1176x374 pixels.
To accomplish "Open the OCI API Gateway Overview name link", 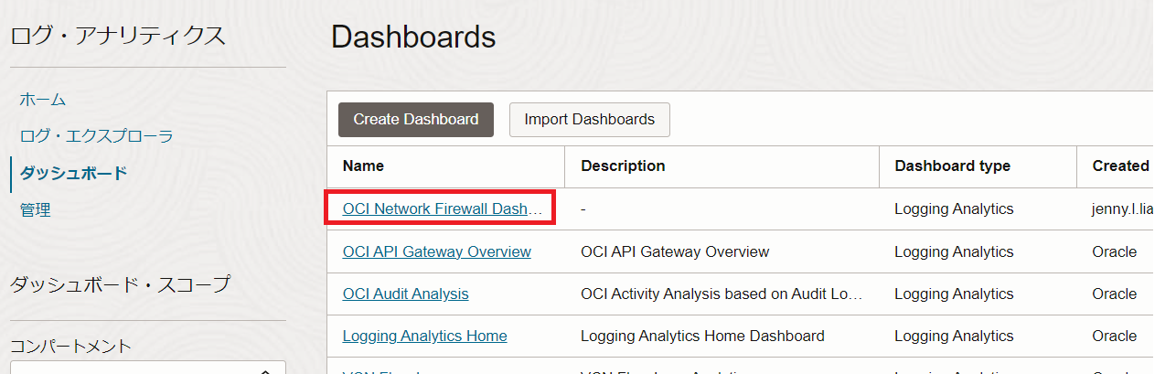I will coord(436,251).
